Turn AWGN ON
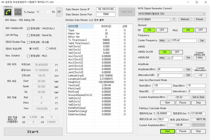The width and height of the screenshot is (210, 140). pyautogui.click(x=165, y=52)
